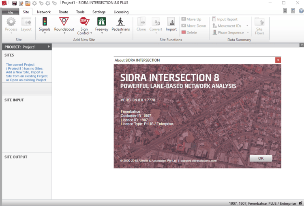Click the Import site icon
The image size is (304, 206).
[x=171, y=22]
